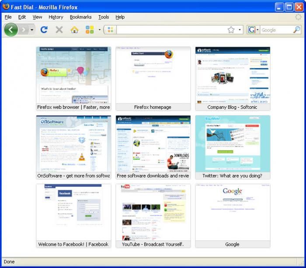Reload the page with the blue refresh icon
The image size is (306, 268).
(44, 30)
